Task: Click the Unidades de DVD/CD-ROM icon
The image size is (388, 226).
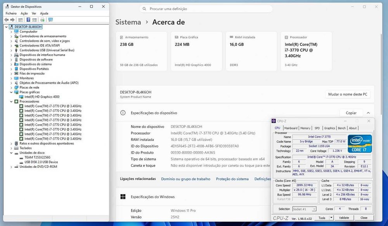Action: tap(16, 167)
